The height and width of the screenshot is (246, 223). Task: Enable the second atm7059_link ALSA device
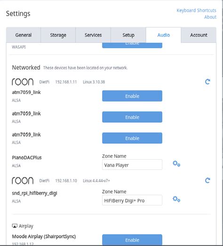(x=132, y=117)
